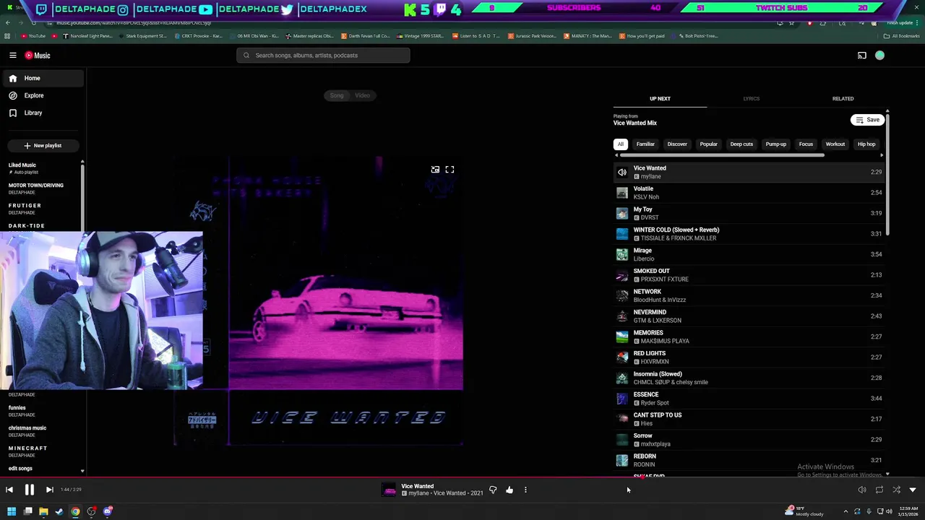The width and height of the screenshot is (925, 520).
Task: Pause the current song
Action: [x=30, y=490]
